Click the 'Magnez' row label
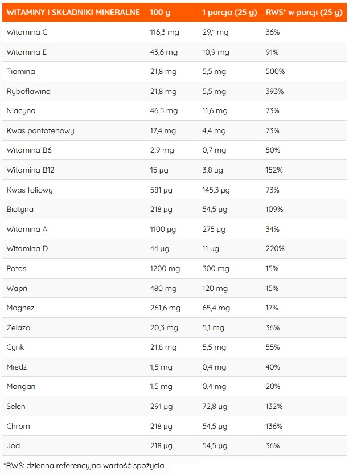The height and width of the screenshot is (475, 353). coord(20,308)
